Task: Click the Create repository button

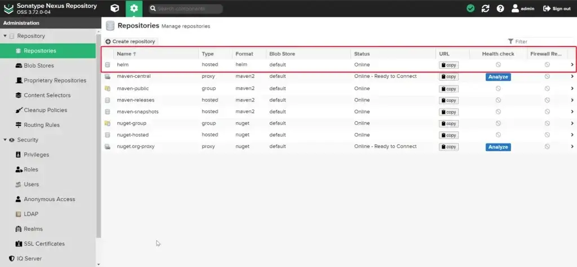Action: (x=130, y=42)
